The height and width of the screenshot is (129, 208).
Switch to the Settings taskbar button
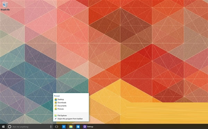[x=88, y=127]
